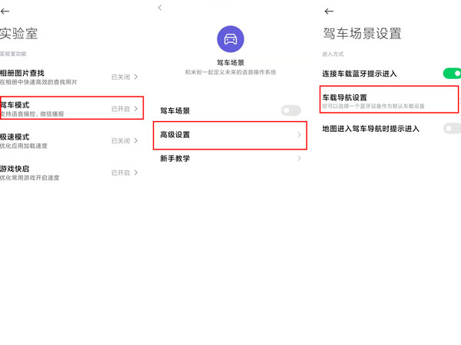
Task: Open the 新手教学 tutorial label
Action: tap(175, 159)
